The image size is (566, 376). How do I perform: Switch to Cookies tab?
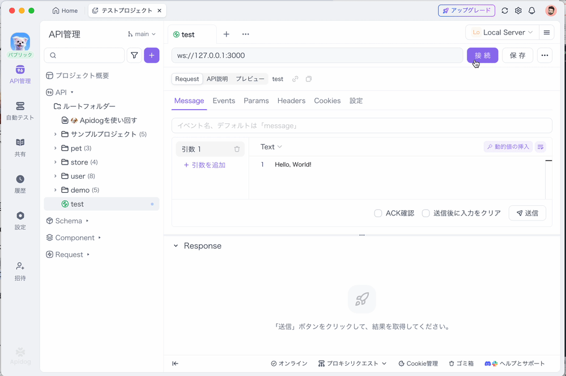[327, 101]
